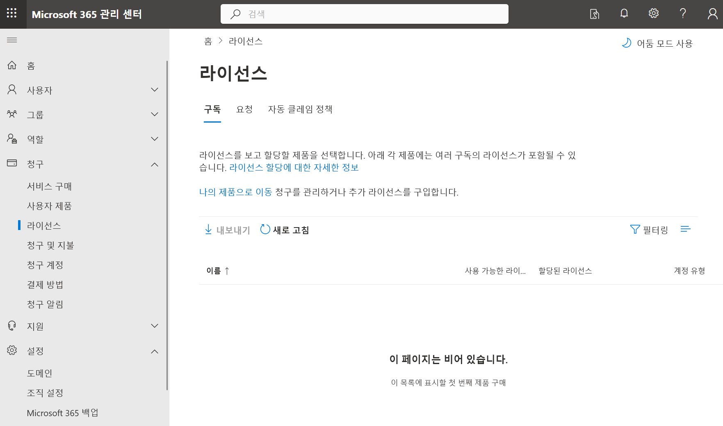Viewport: 723px width, 426px height.
Task: Click 사용 가능한 라이... column header
Action: [495, 271]
